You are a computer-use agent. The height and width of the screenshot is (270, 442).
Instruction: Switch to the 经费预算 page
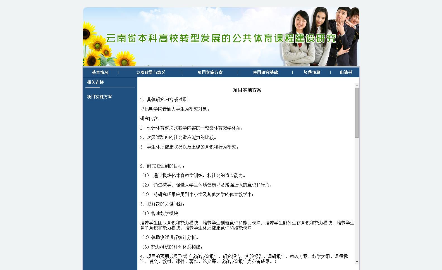tap(312, 73)
